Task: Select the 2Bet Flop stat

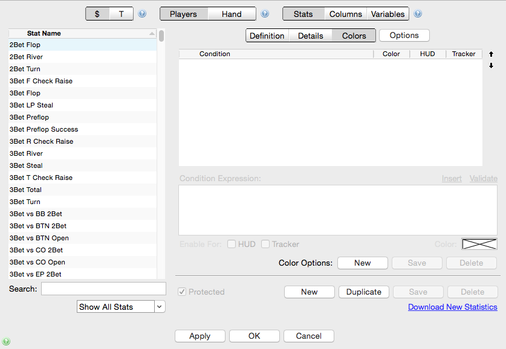Action: 83,45
